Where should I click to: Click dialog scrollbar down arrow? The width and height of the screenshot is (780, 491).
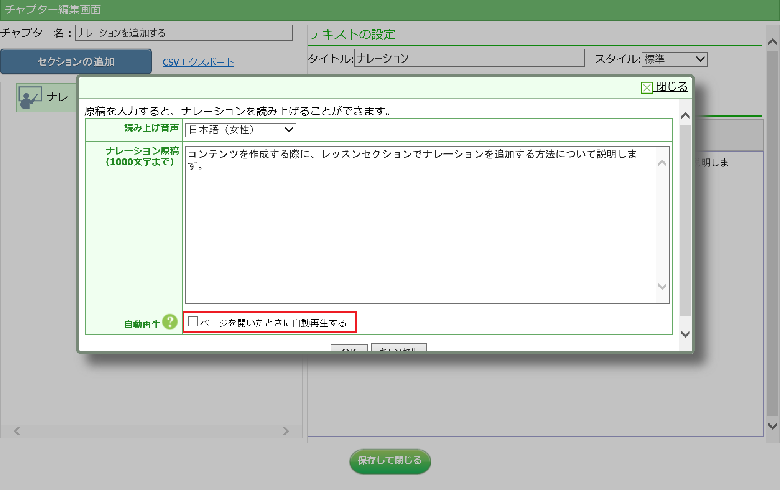[x=685, y=334]
